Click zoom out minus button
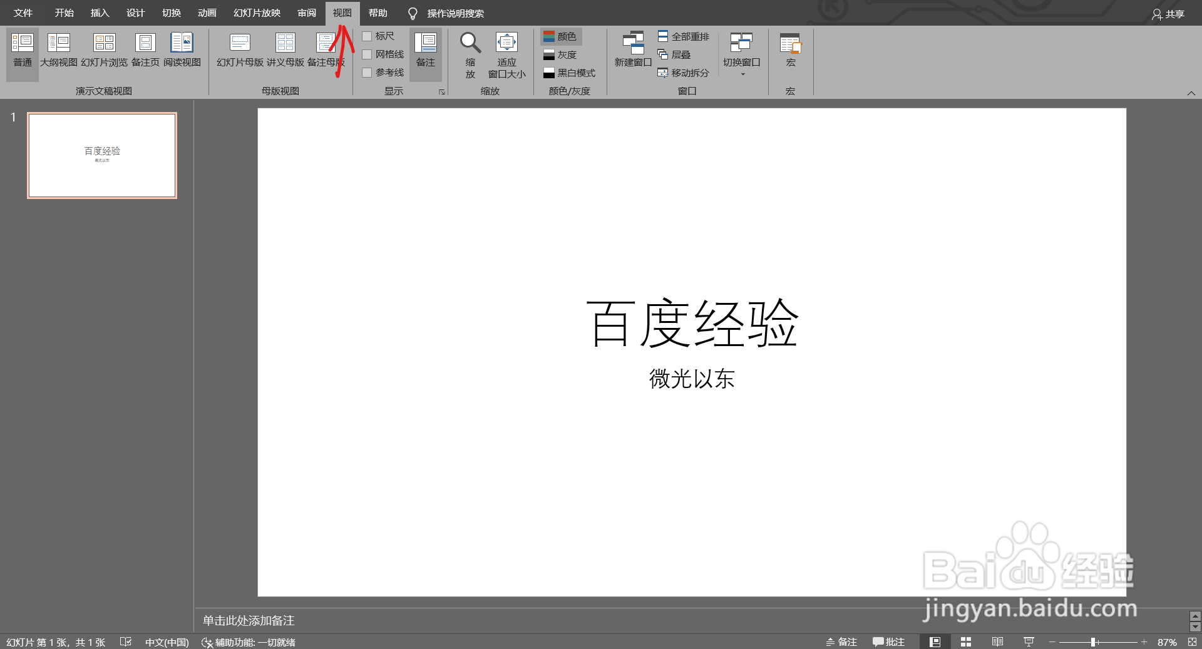 [x=1052, y=642]
